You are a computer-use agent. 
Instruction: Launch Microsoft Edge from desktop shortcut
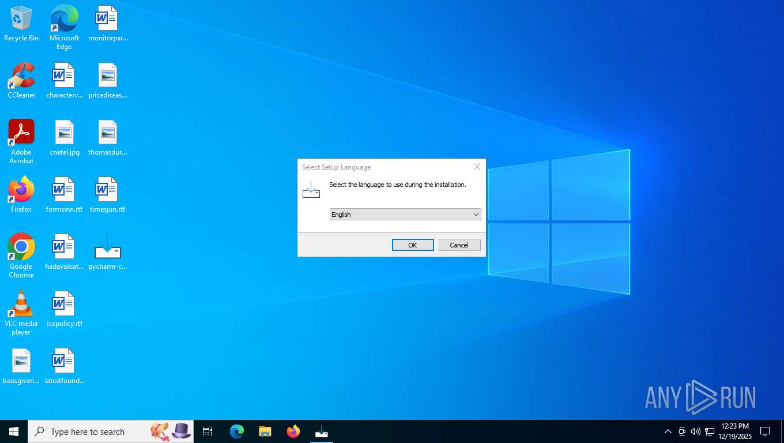pos(64,28)
